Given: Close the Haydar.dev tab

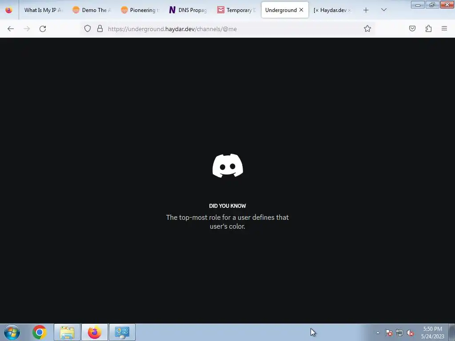Looking at the screenshot, I should [x=349, y=10].
